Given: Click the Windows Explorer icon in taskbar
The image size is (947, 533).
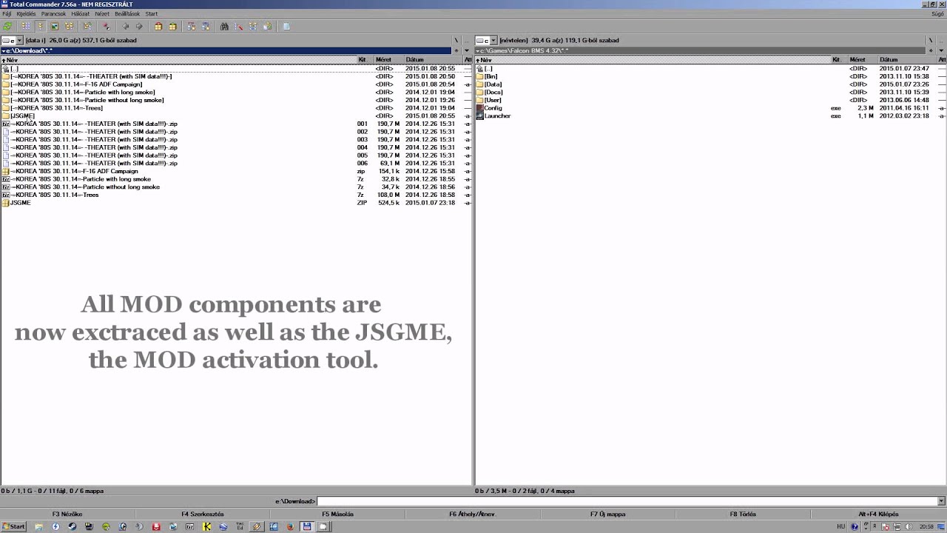Looking at the screenshot, I should 39,526.
